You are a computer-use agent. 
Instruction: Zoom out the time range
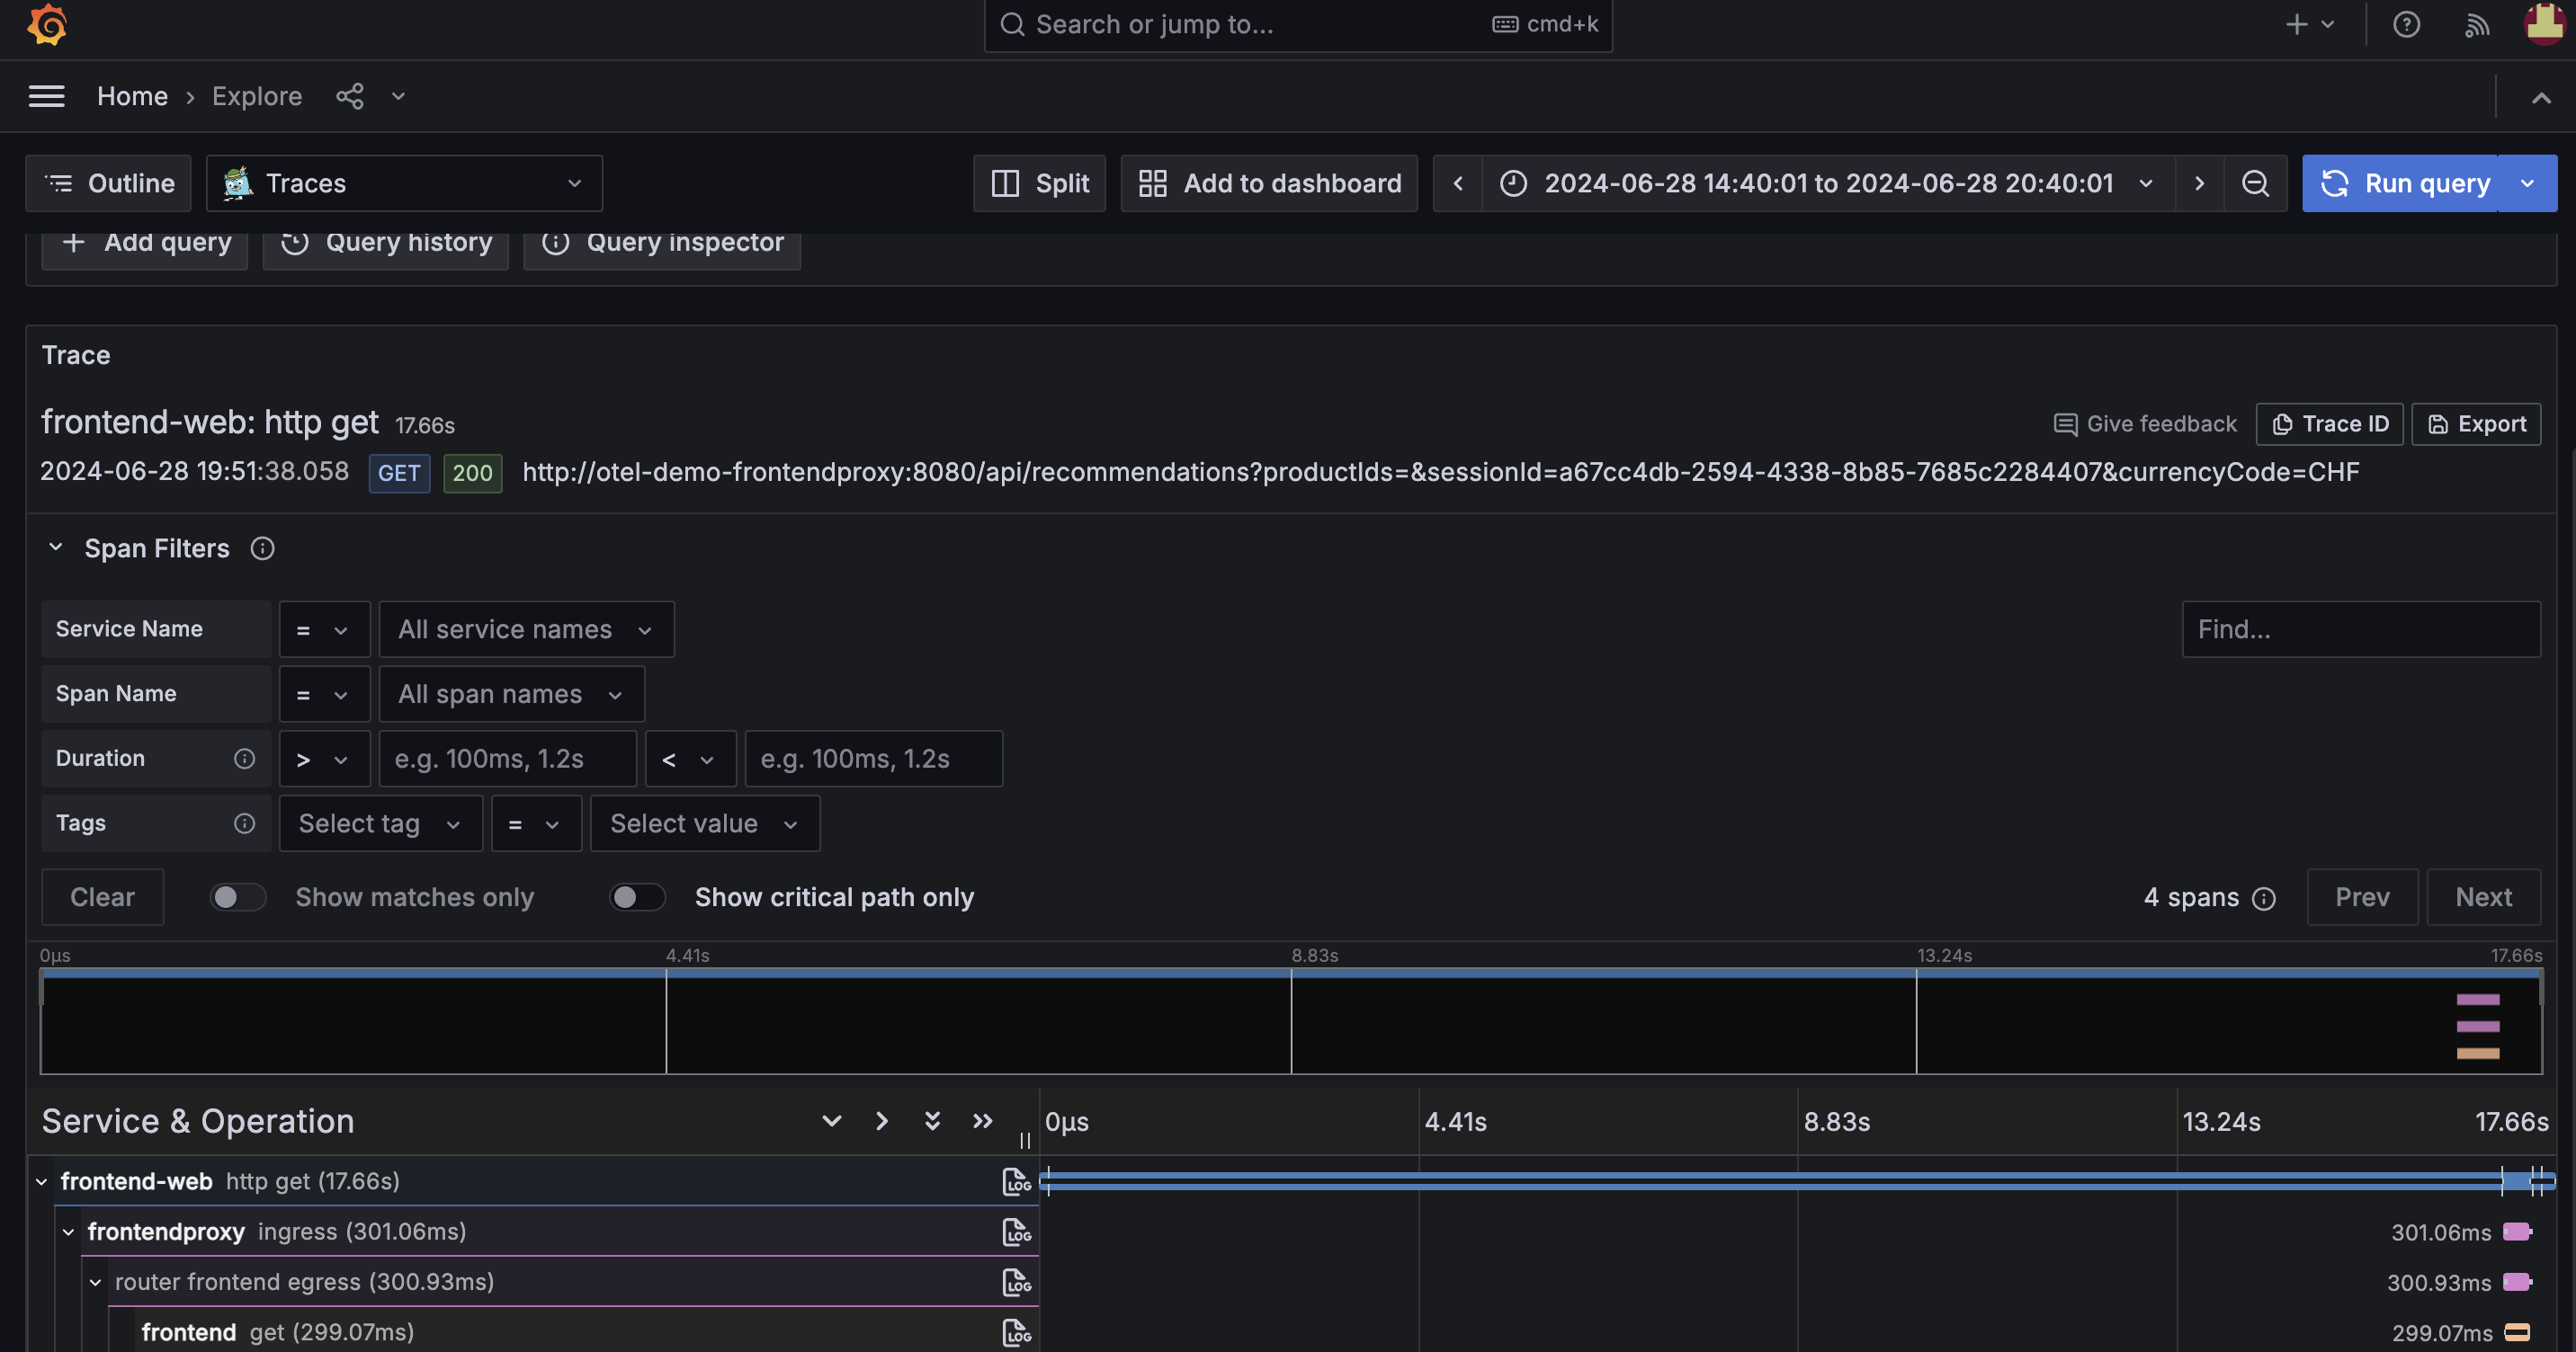(x=2255, y=182)
